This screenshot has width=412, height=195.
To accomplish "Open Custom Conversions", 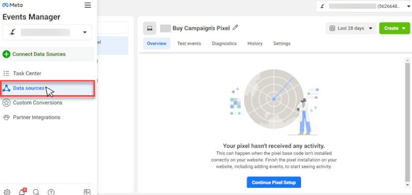I will click(38, 103).
